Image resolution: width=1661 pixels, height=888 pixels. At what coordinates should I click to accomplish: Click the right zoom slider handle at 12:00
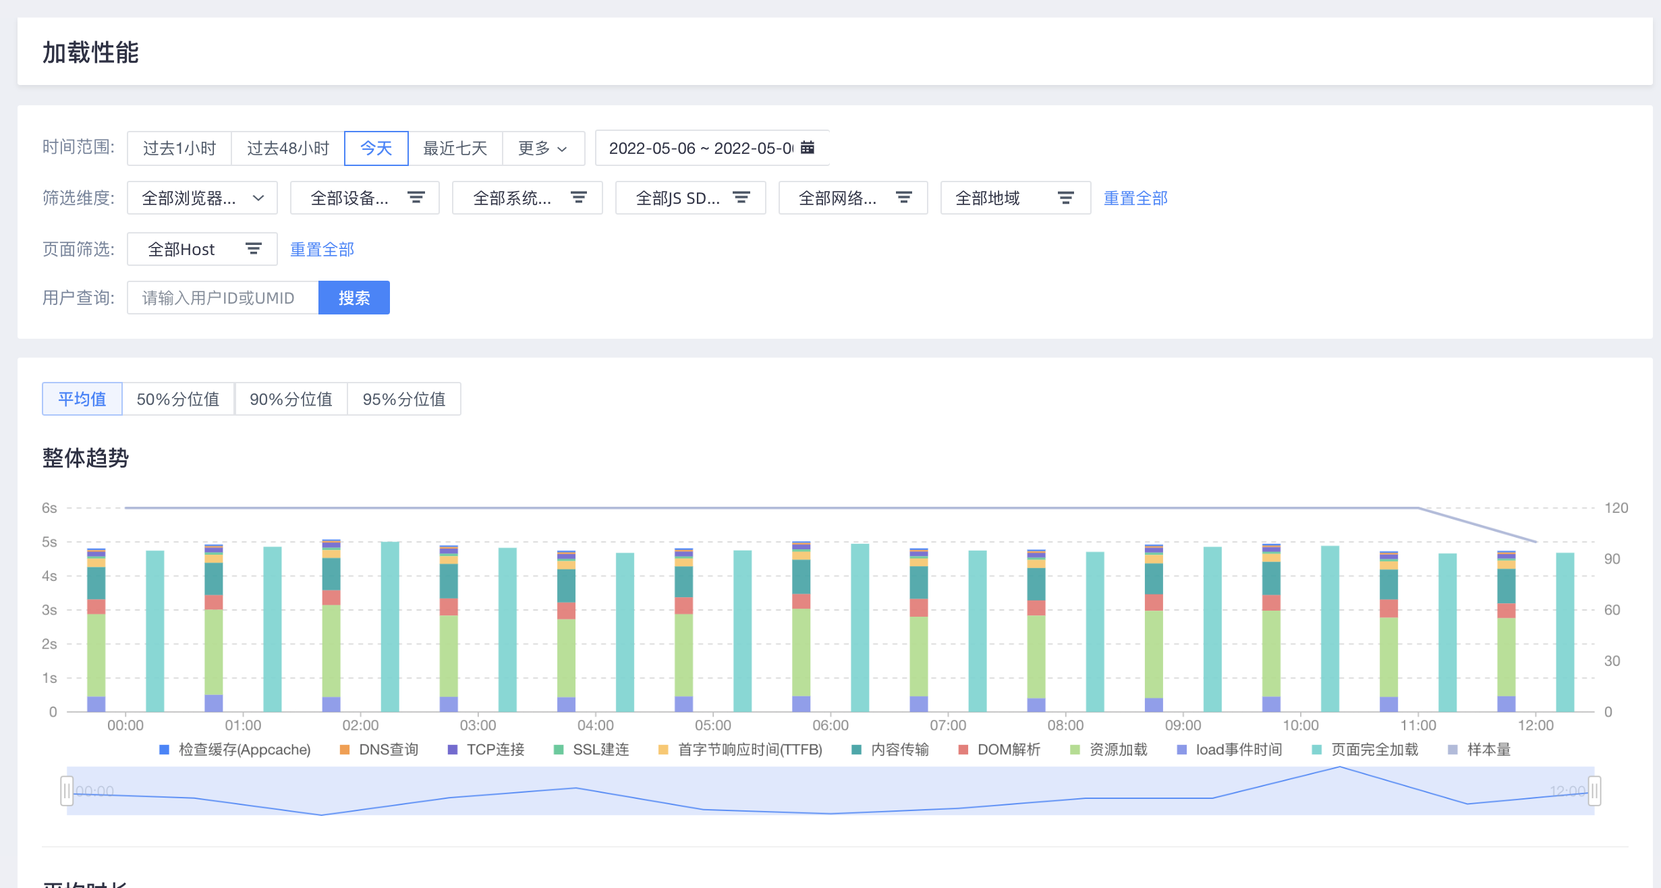tap(1594, 791)
